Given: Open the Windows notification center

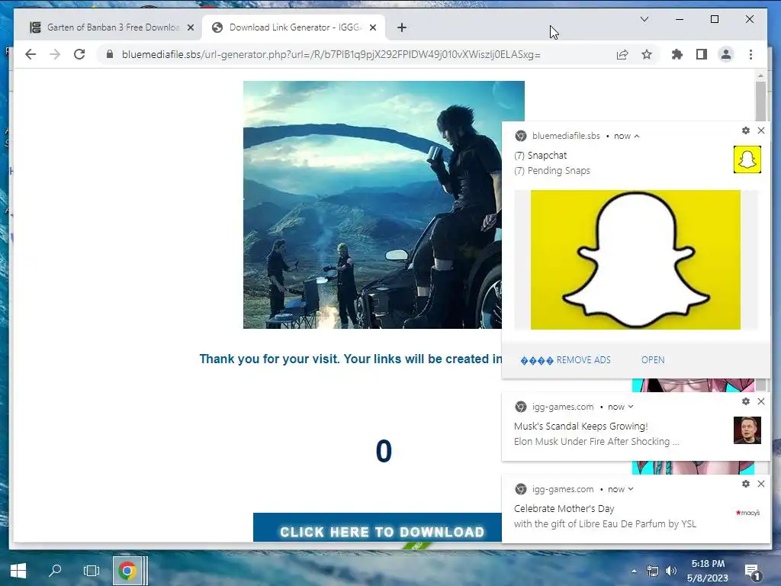Looking at the screenshot, I should click(x=751, y=572).
